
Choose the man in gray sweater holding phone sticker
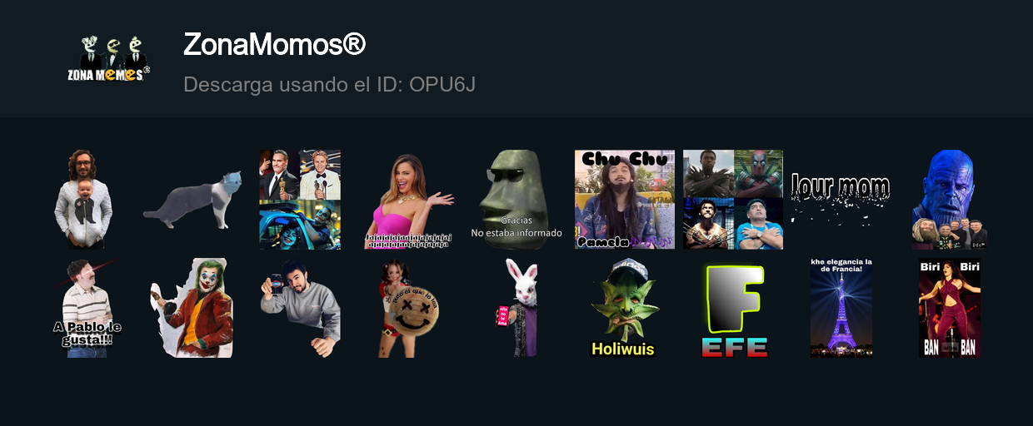[x=300, y=308]
